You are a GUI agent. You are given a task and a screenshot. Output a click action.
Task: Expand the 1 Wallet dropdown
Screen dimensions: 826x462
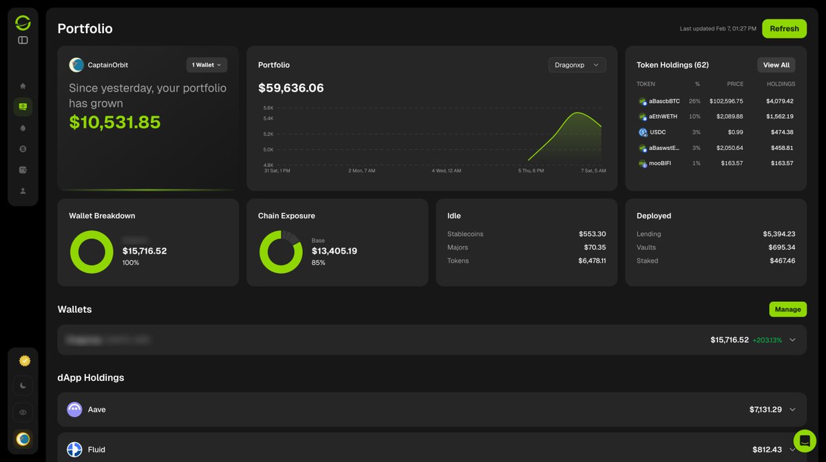pyautogui.click(x=206, y=65)
